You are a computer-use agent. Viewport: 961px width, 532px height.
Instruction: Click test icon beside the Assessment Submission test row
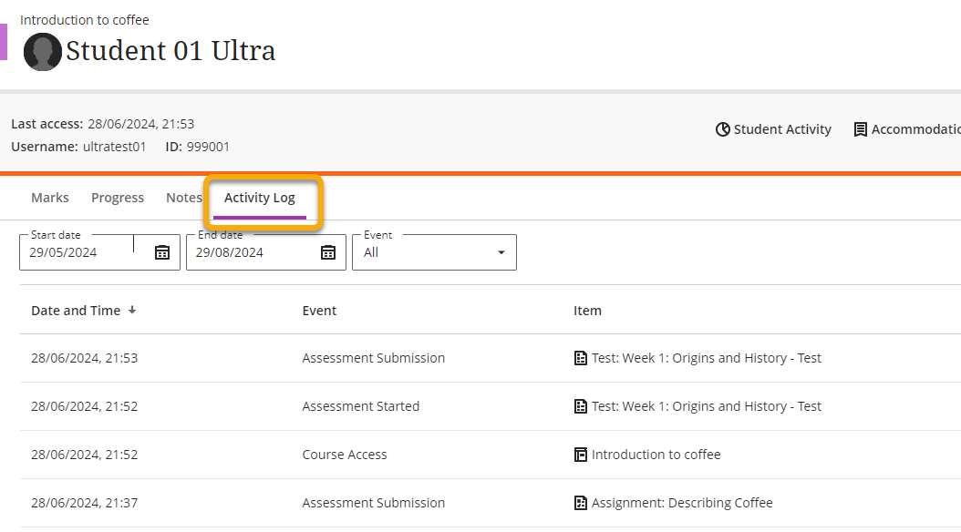581,358
